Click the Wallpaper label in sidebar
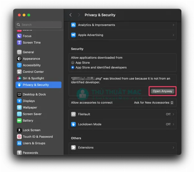Screen dimensions: 194x172 pos(30,108)
